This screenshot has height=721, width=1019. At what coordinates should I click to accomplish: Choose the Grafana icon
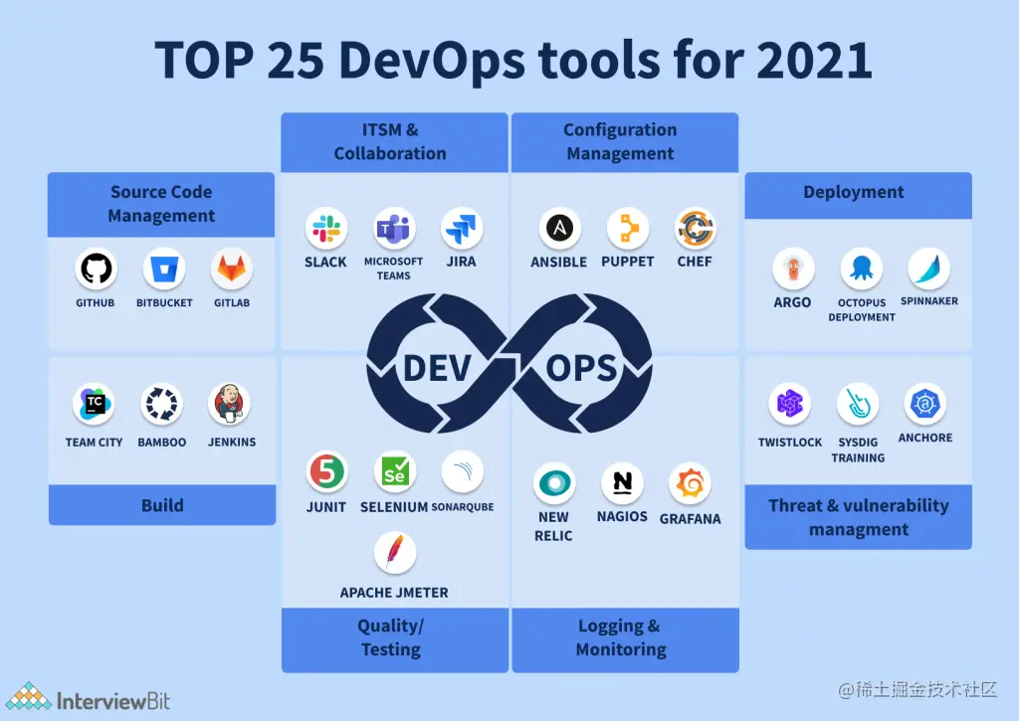point(690,483)
